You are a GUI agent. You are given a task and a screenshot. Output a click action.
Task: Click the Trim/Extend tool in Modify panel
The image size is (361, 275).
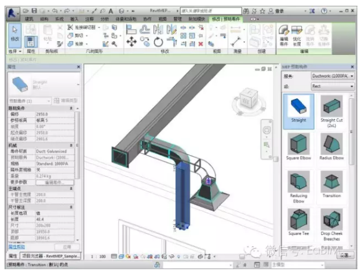coord(172,42)
